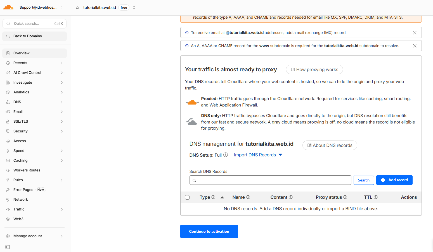Sort records by Type arrow
The height and width of the screenshot is (252, 433).
tap(222, 197)
